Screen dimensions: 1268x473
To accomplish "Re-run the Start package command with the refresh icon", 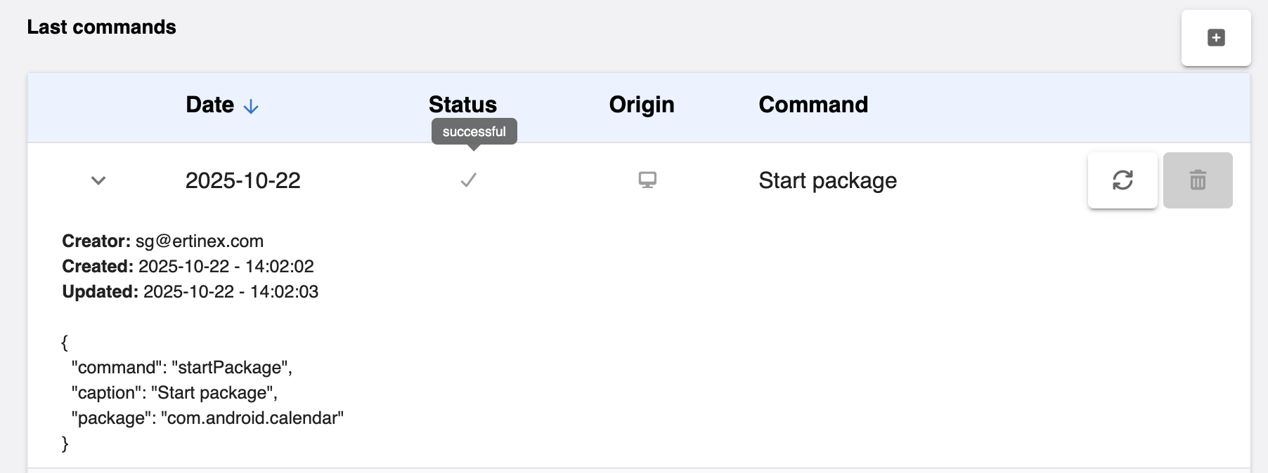I will 1122,180.
